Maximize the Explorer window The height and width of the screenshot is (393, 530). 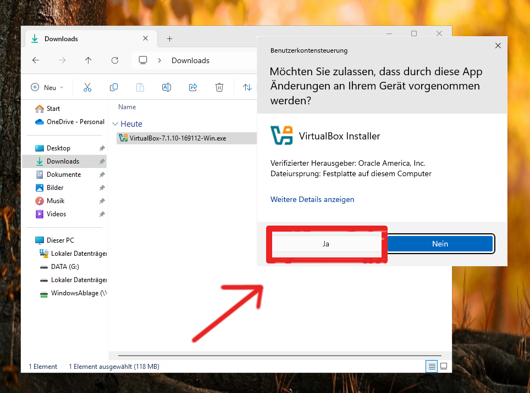click(414, 33)
